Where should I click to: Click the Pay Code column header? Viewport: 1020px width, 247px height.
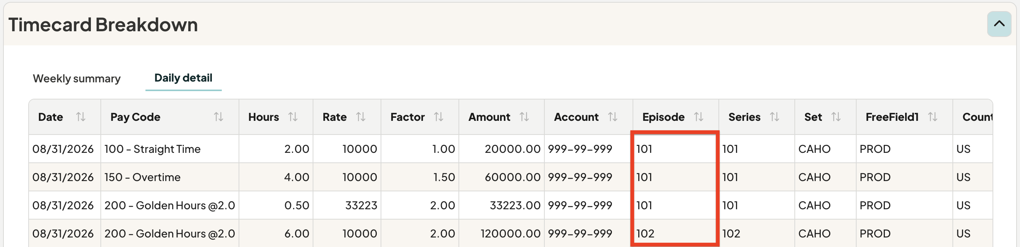170,117
